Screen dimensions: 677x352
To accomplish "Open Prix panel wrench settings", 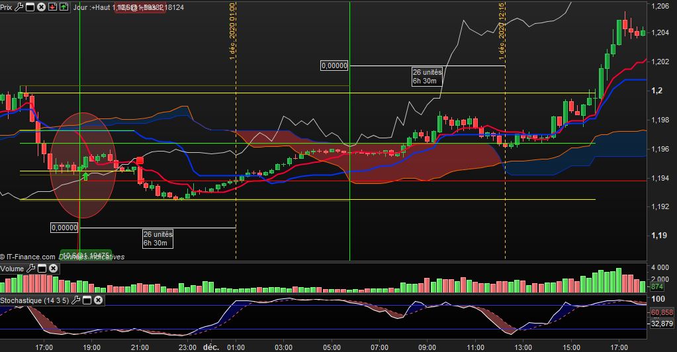I will (x=19, y=7).
